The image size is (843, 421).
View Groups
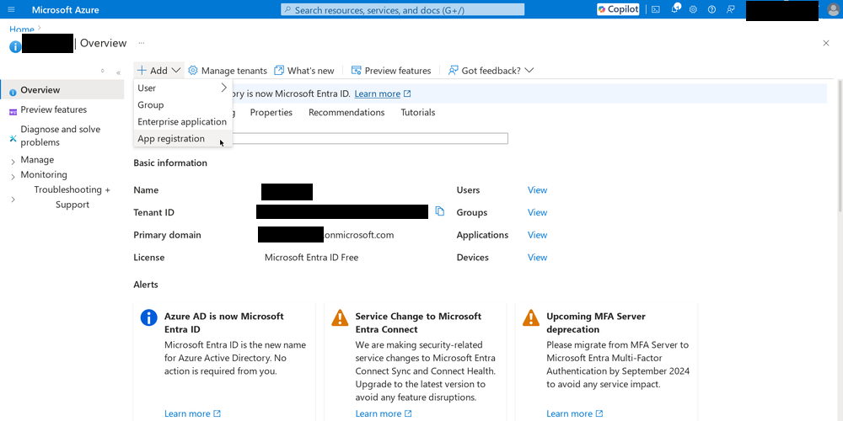pyautogui.click(x=537, y=213)
